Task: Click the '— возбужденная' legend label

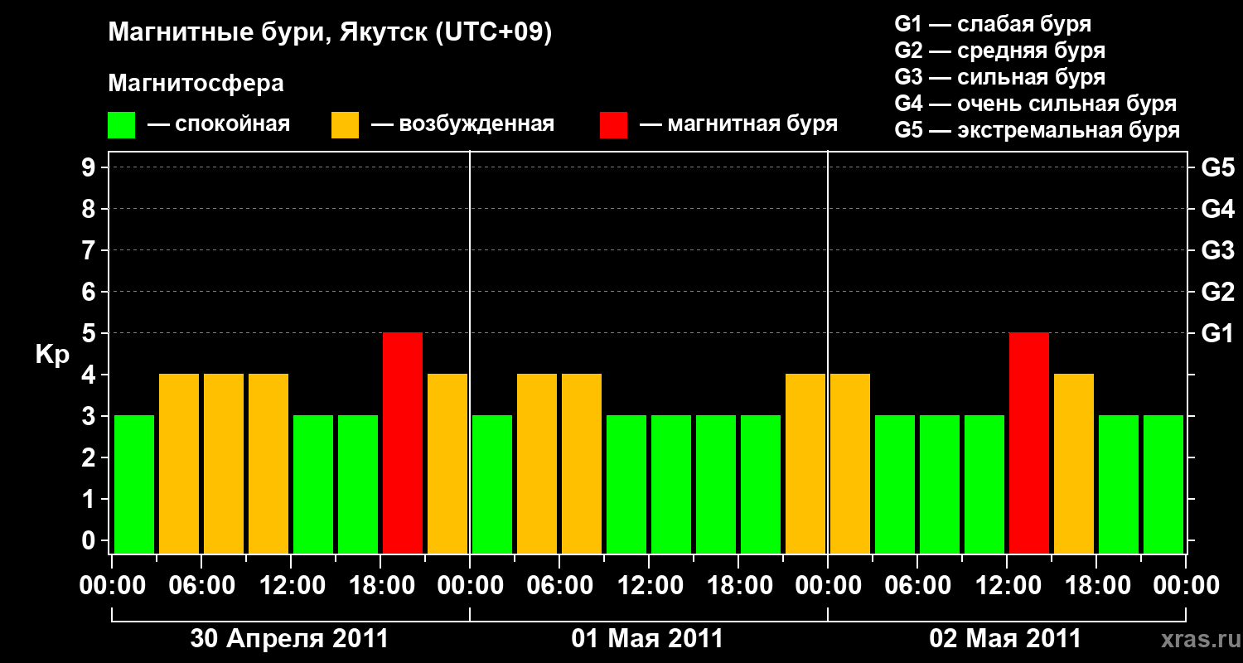Action: [462, 124]
